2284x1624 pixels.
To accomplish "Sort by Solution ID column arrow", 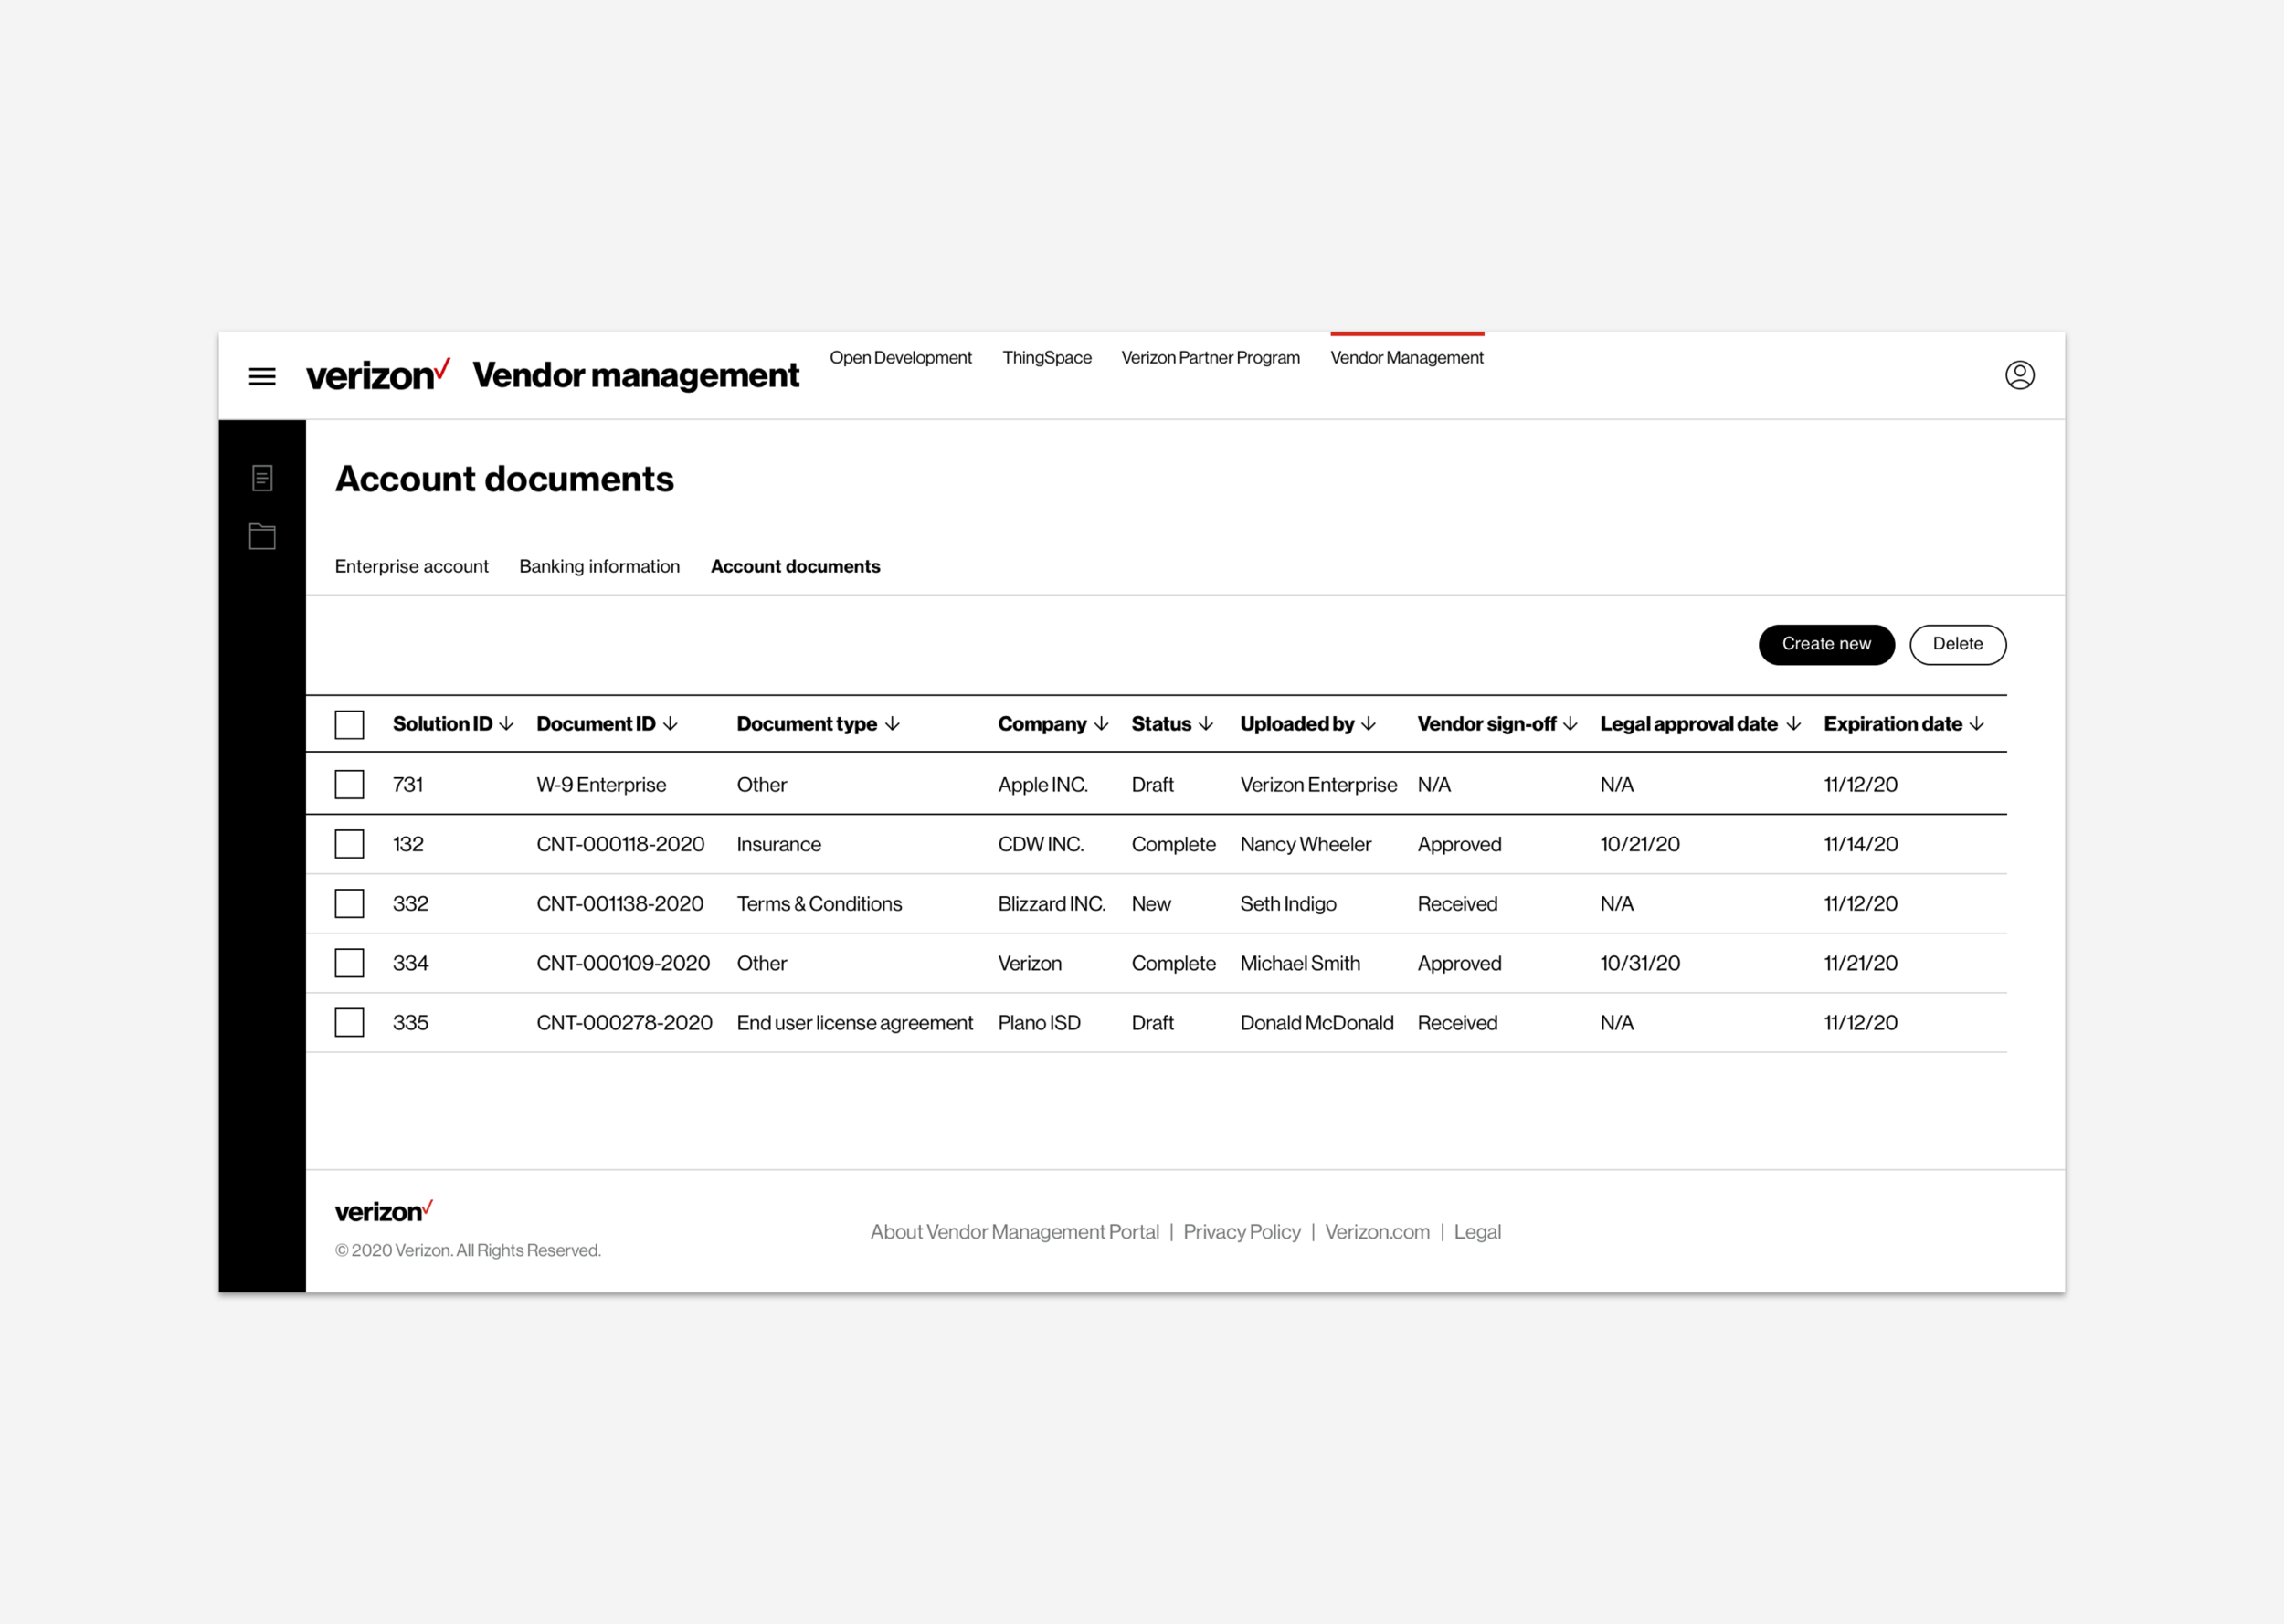I will pos(506,724).
